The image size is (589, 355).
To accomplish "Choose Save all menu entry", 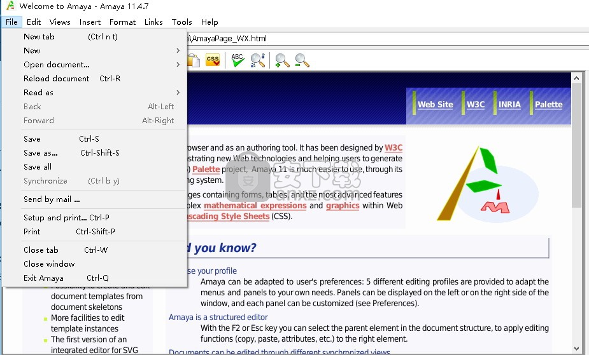I will pos(95,167).
